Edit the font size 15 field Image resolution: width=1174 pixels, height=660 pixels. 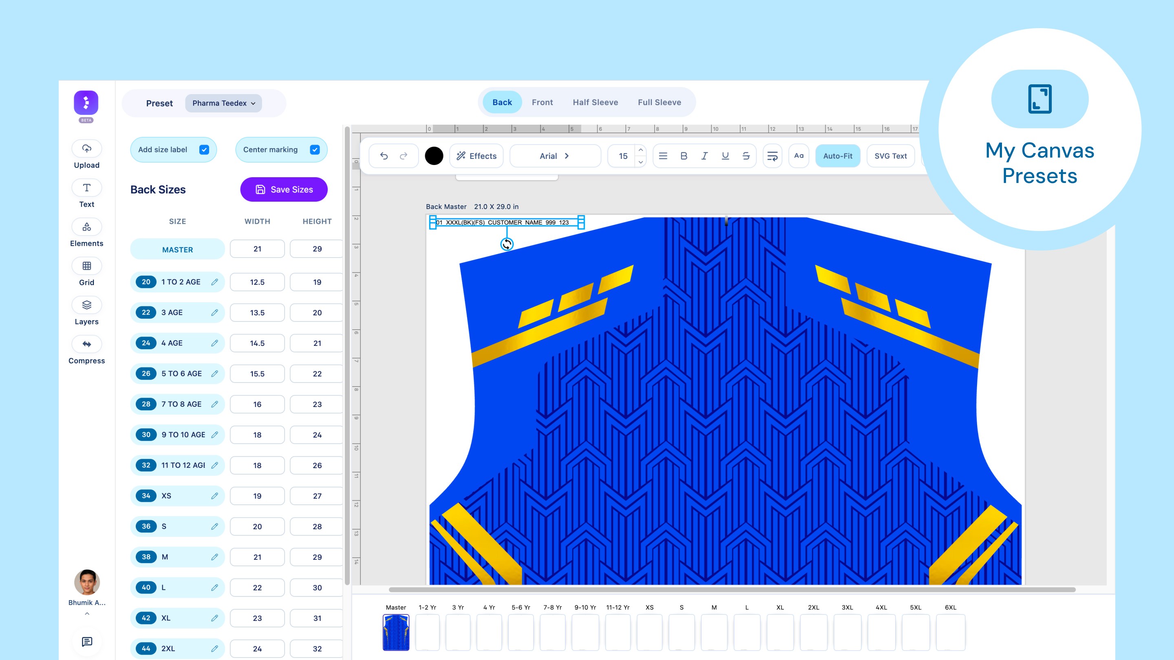point(622,156)
